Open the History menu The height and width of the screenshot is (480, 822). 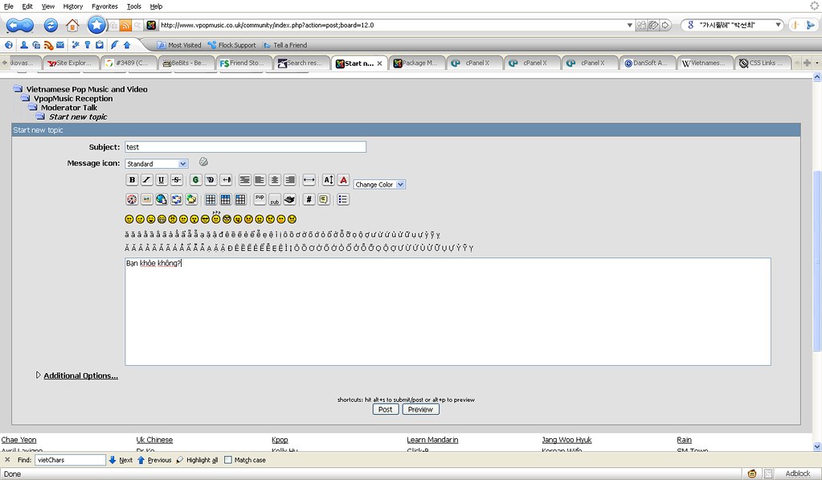pos(73,6)
